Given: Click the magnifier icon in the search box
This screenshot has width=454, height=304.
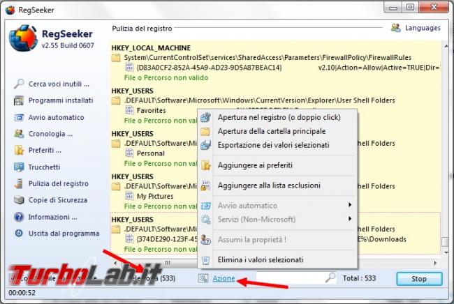Looking at the screenshot, I should [x=330, y=278].
